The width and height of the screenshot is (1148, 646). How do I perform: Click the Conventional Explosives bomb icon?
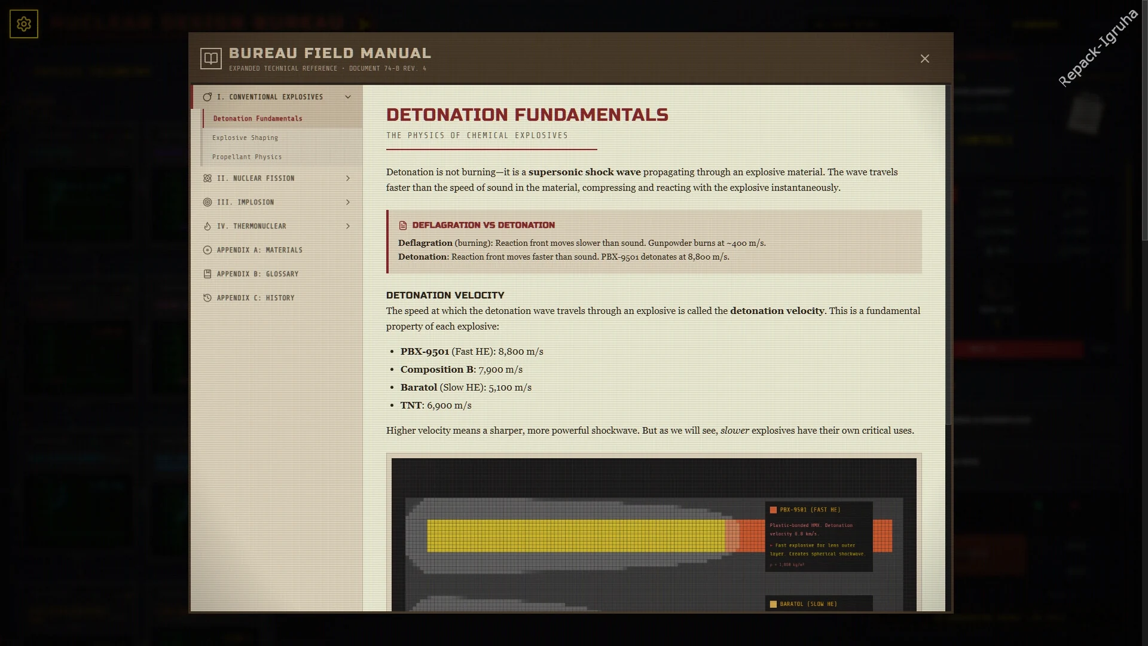point(207,97)
